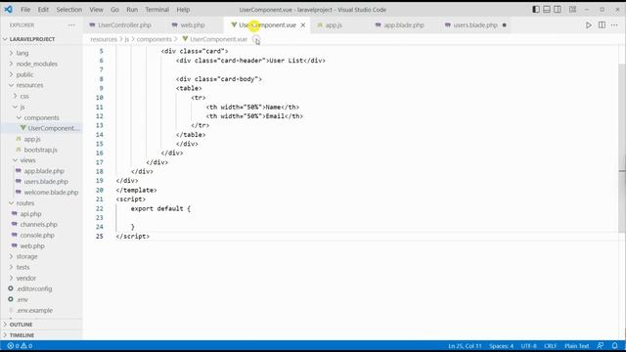This screenshot has width=626, height=352.
Task: Switch to users.blade.php editor tab
Action: click(x=475, y=25)
